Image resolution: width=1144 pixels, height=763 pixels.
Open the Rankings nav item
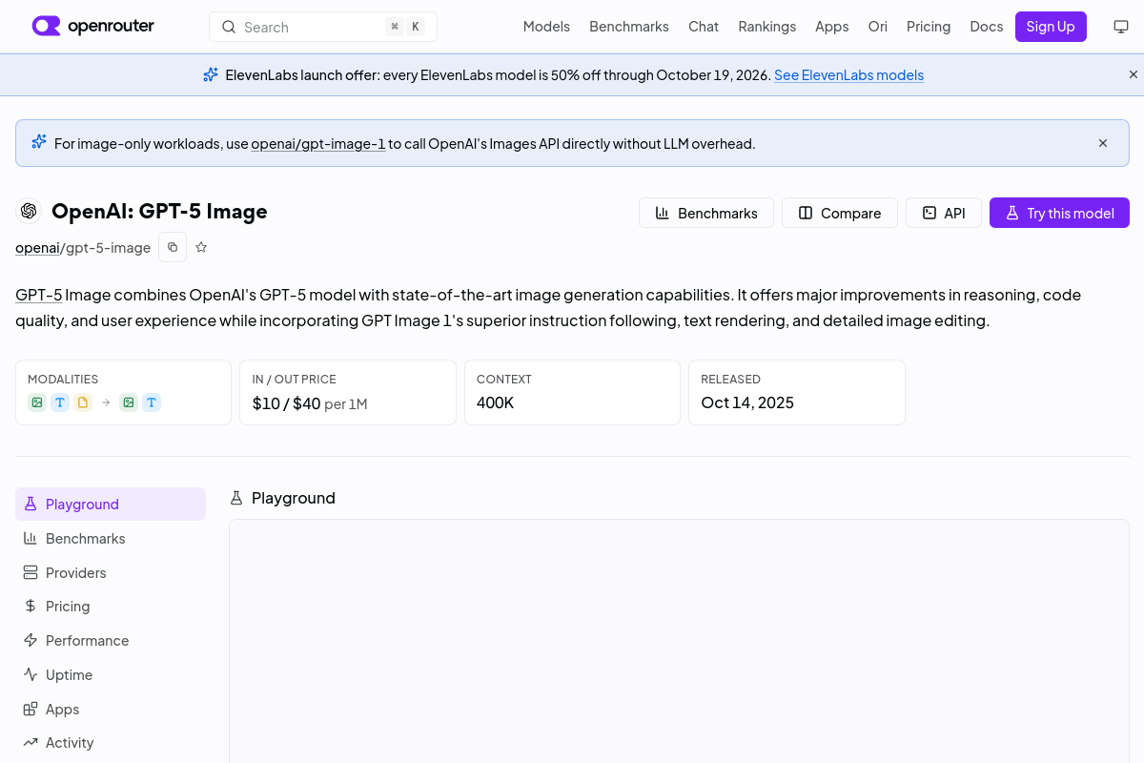pos(767,27)
